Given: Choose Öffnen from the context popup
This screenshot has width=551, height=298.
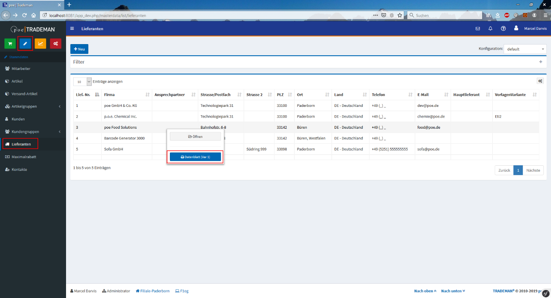Looking at the screenshot, I should pos(195,137).
